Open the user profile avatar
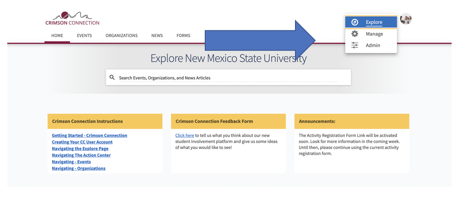467x199 pixels. coord(405,19)
